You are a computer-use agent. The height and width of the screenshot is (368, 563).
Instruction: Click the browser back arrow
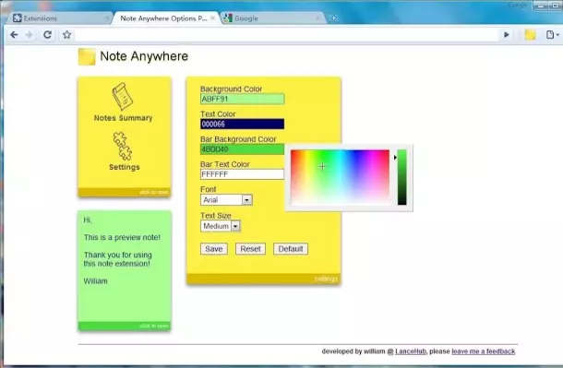click(14, 35)
